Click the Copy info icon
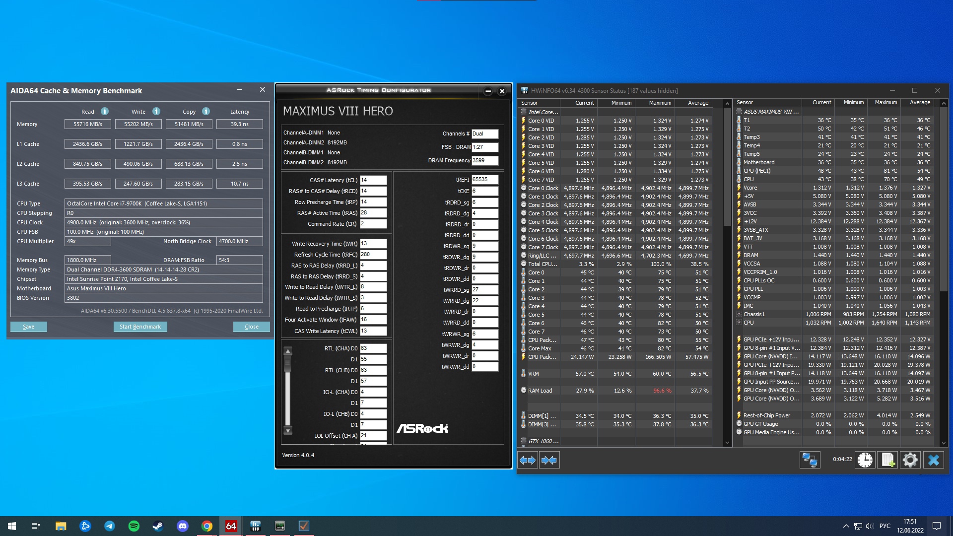This screenshot has width=953, height=536. click(x=206, y=111)
